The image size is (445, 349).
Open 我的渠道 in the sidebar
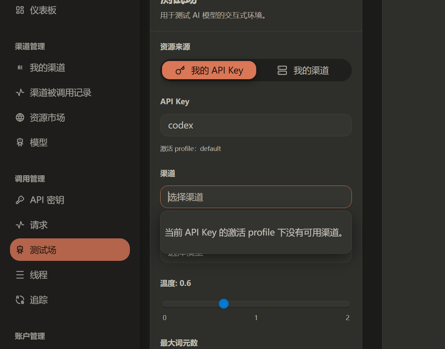[x=70, y=67]
